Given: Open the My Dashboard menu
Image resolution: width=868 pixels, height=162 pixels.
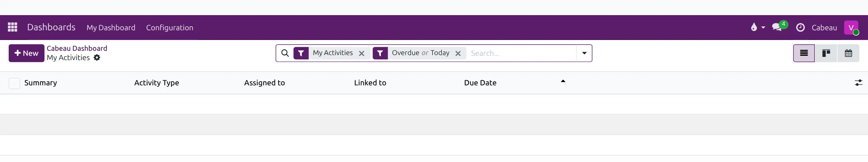Looking at the screenshot, I should pyautogui.click(x=111, y=27).
